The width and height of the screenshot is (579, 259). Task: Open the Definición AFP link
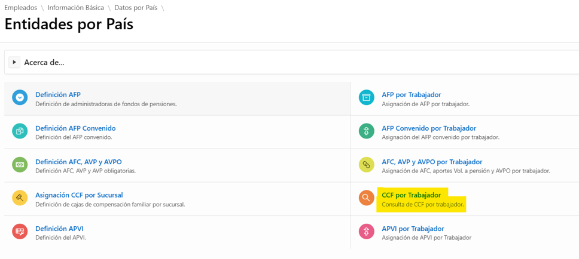pos(58,95)
